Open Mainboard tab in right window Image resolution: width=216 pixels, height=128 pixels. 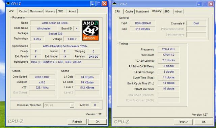coord(142,11)
